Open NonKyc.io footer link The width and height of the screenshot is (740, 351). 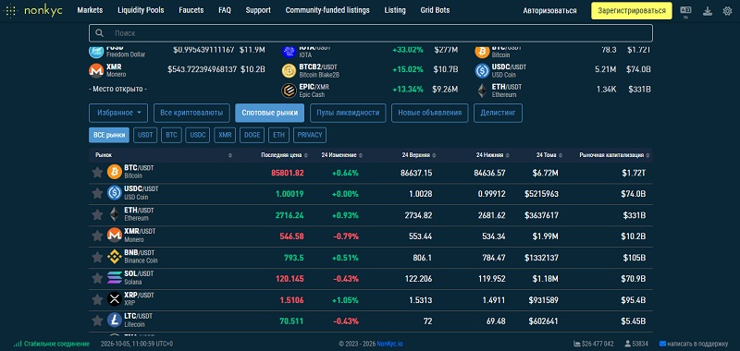pyautogui.click(x=389, y=344)
